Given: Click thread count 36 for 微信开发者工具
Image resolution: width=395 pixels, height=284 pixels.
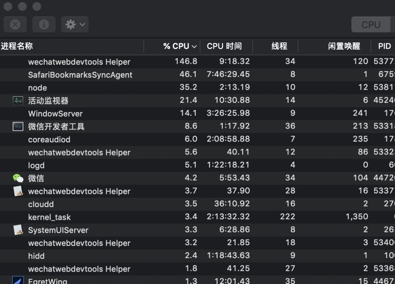Looking at the screenshot, I should [290, 126].
